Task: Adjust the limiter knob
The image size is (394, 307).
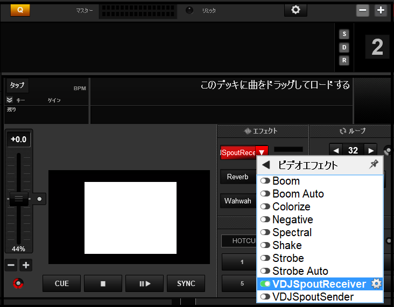Action: 189,10
